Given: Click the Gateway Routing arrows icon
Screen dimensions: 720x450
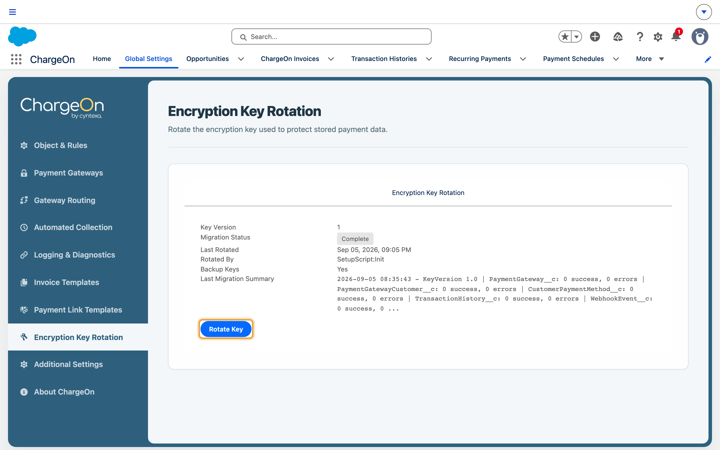Looking at the screenshot, I should [x=24, y=200].
